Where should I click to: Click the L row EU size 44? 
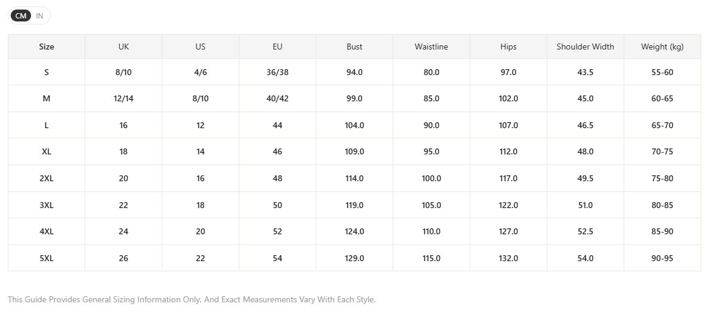point(278,125)
